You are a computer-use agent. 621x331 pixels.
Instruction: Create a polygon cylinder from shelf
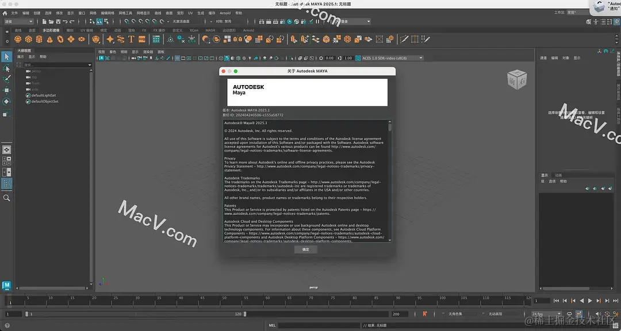tap(39, 39)
